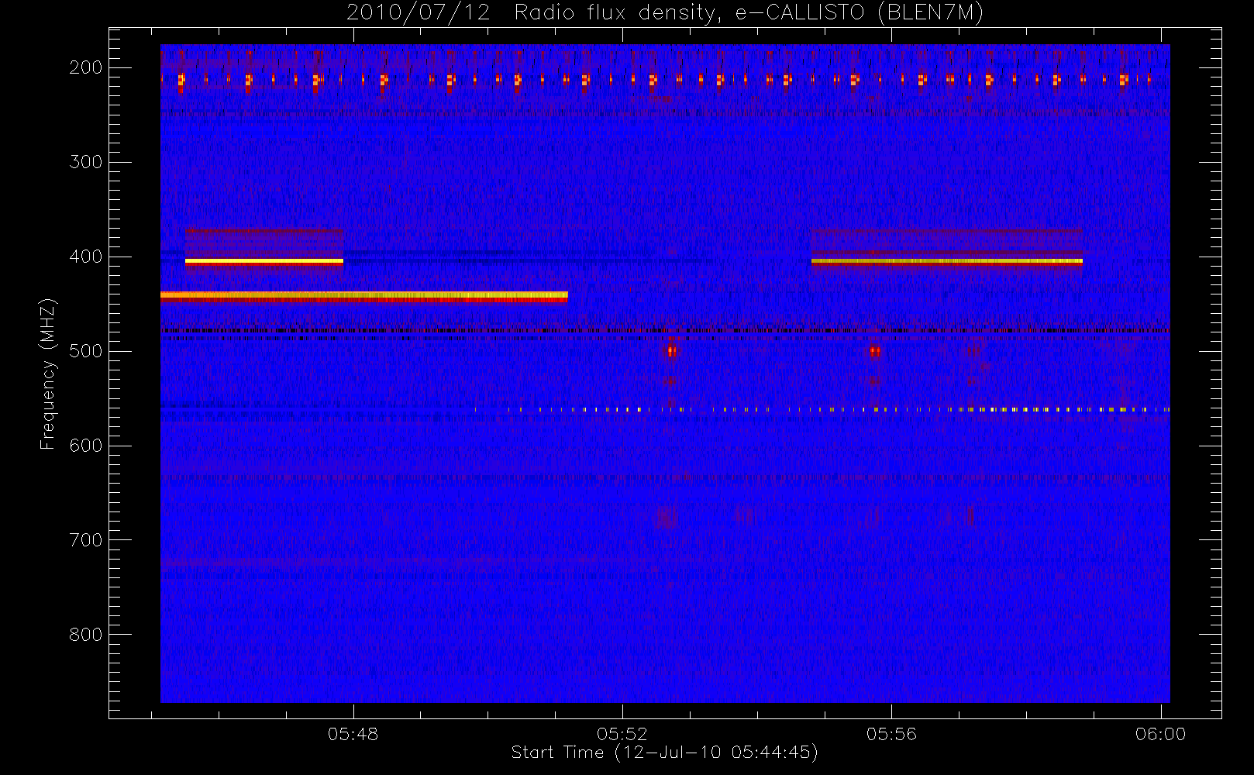Click the 05:56 time tick label
The image size is (1254, 775).
click(891, 734)
